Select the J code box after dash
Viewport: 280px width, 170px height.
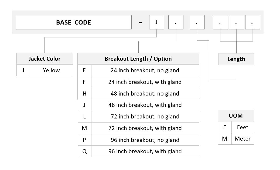pos(156,22)
